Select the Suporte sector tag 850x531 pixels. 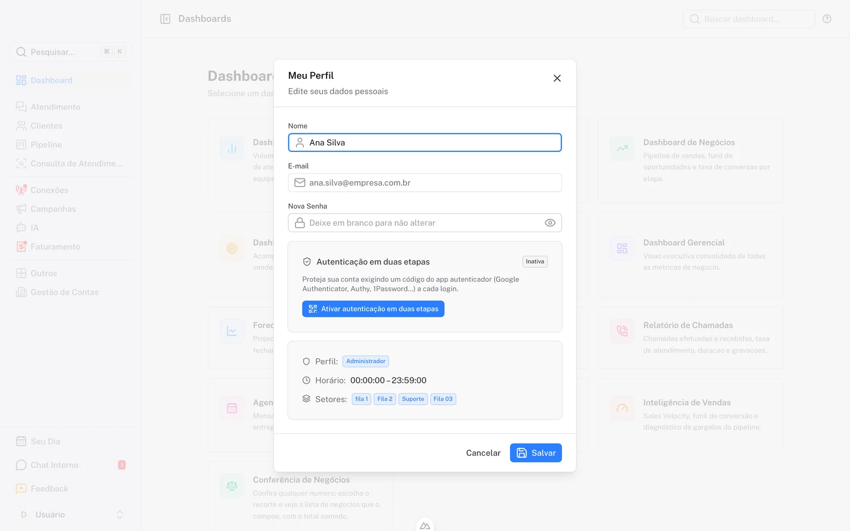(x=413, y=399)
